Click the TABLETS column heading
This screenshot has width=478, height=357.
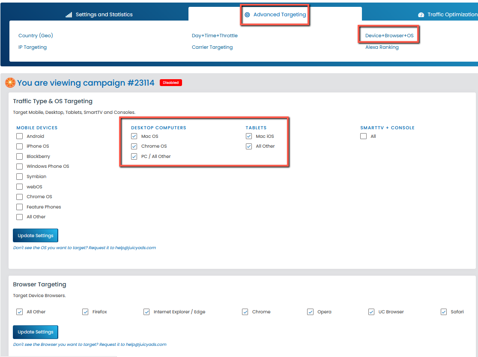tap(256, 128)
